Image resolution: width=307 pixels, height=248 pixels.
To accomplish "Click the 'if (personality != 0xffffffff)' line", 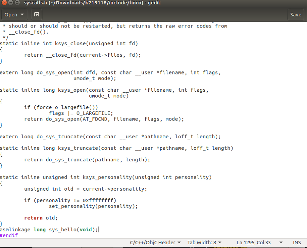I will point(70,200).
